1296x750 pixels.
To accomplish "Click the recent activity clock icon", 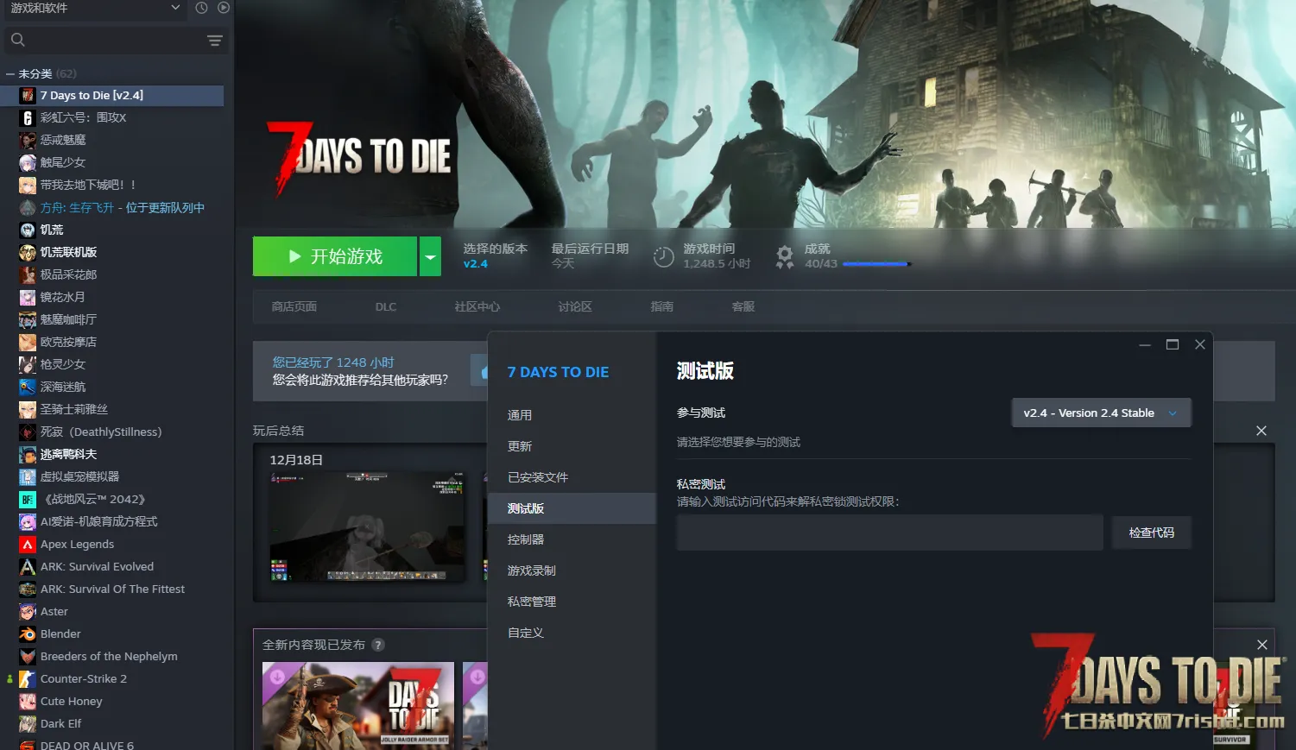I will coord(201,8).
